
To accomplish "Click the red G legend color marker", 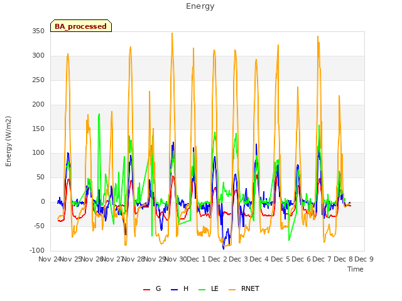I will [x=146, y=290].
